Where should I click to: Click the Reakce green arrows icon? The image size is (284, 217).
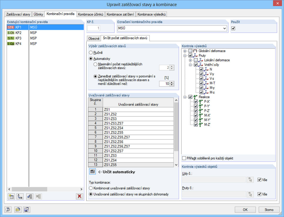tap(195, 97)
